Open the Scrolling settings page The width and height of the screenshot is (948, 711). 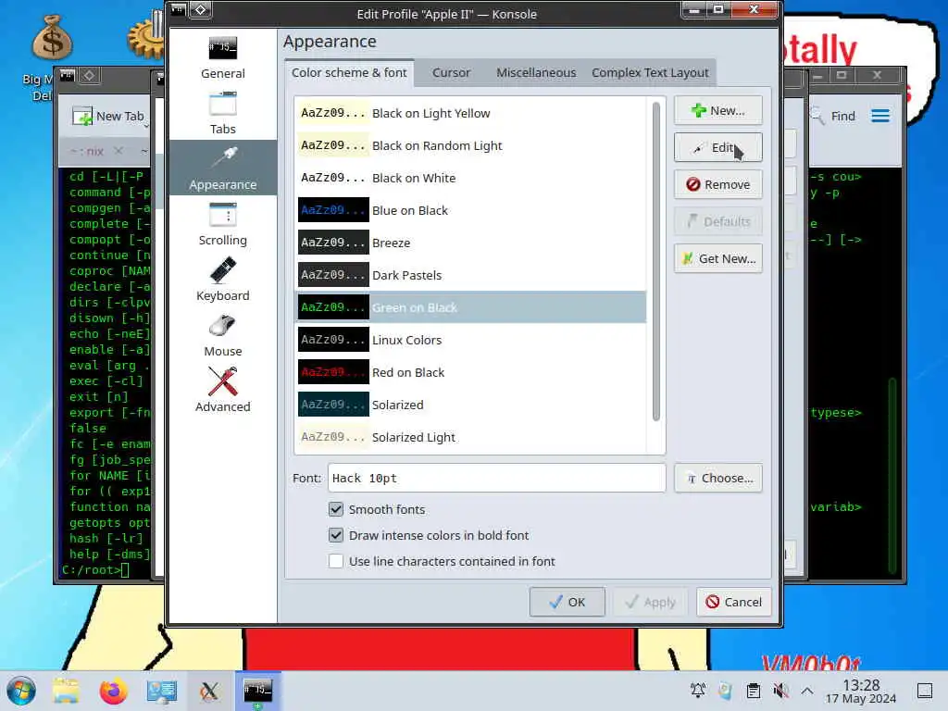point(222,224)
